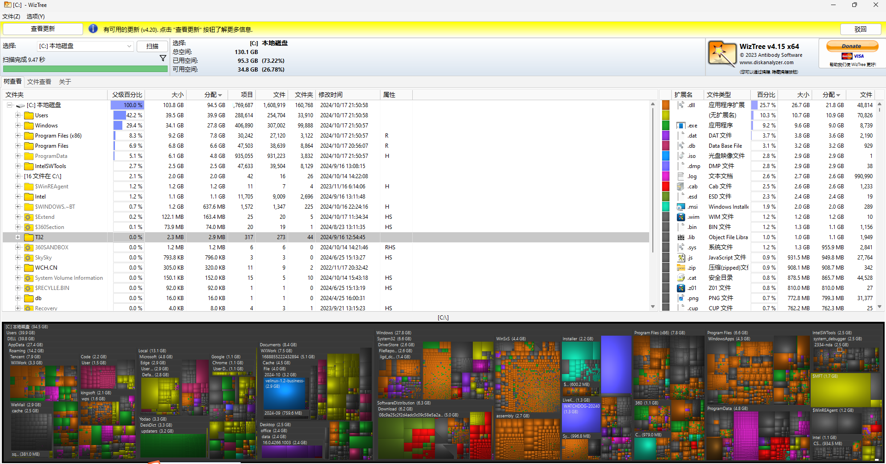Click the .msi installer icon
Viewport: 886px width, 464px height.
pos(681,207)
